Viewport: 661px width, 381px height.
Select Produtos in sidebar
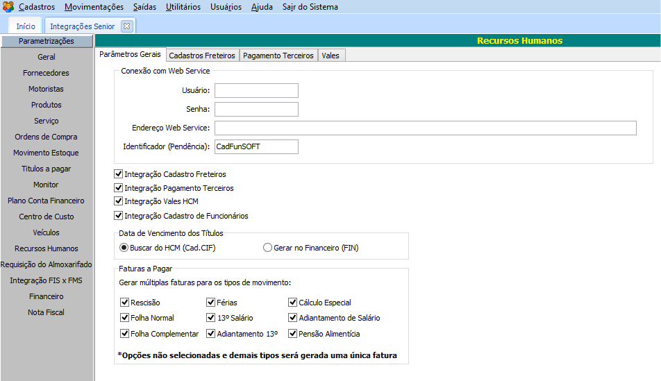[47, 105]
